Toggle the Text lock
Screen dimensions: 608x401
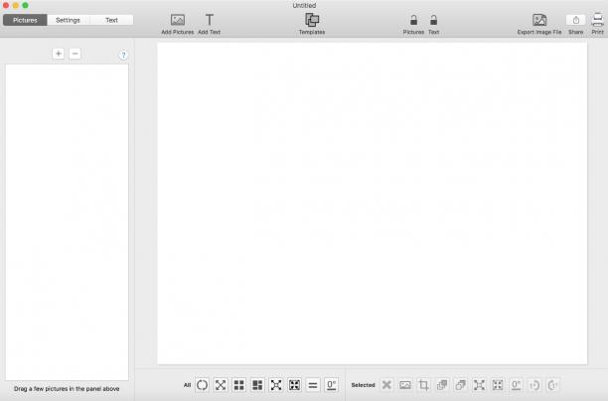pos(433,20)
